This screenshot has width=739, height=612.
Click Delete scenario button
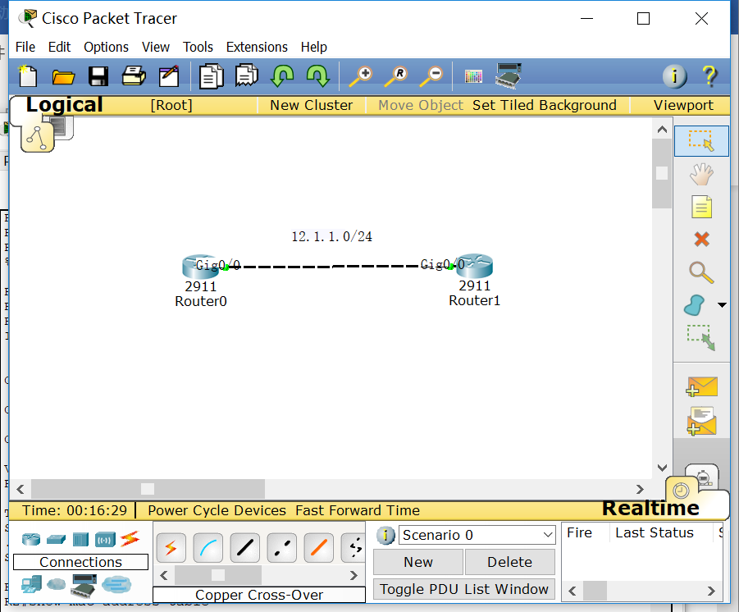pos(510,562)
